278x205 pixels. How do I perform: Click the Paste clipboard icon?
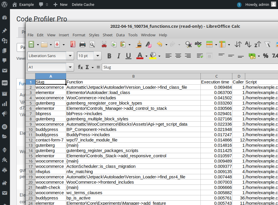123,45
